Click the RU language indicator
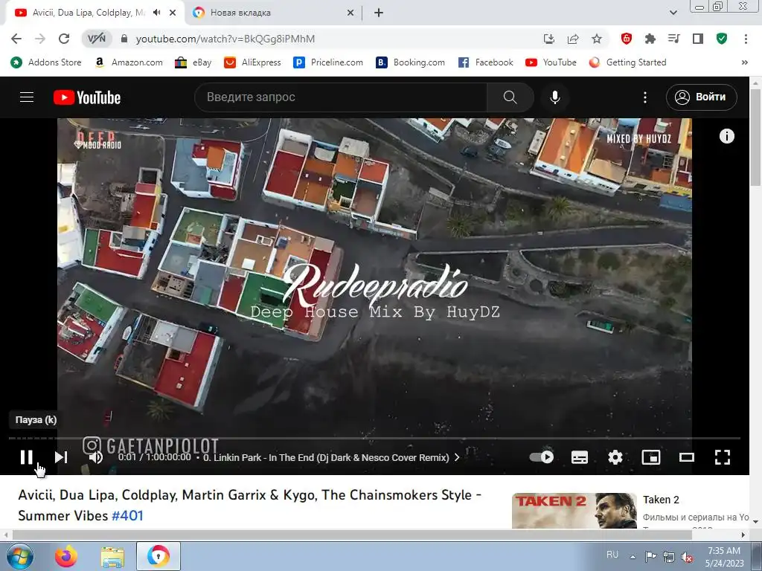 click(x=612, y=555)
